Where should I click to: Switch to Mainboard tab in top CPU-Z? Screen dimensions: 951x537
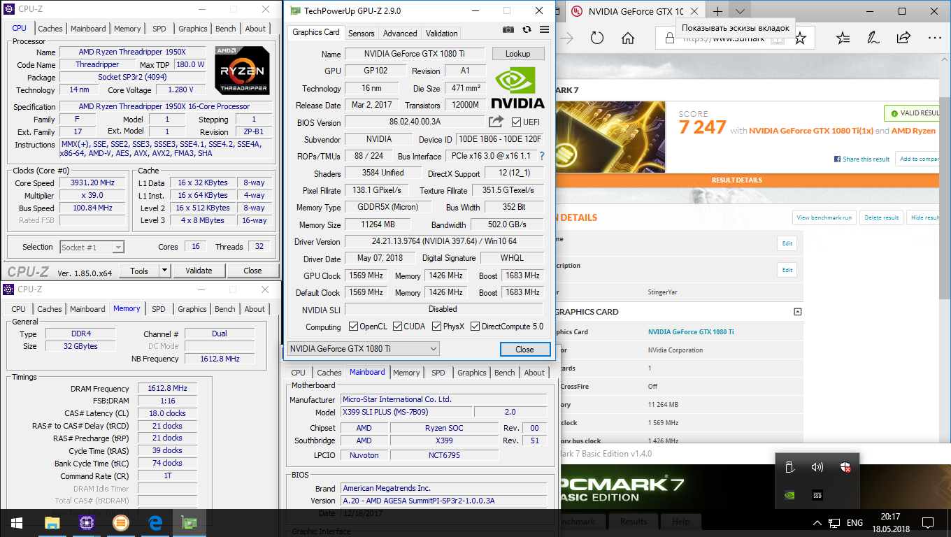point(88,29)
